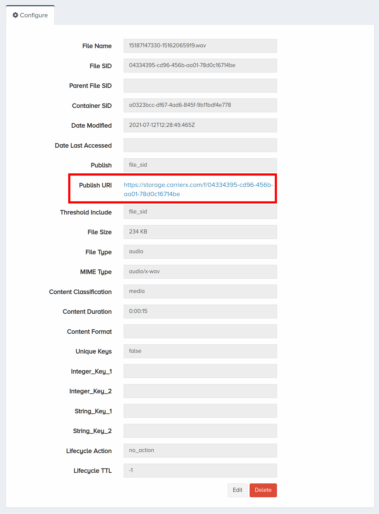The height and width of the screenshot is (514, 379).
Task: Open the Configure tab
Action: [x=30, y=15]
